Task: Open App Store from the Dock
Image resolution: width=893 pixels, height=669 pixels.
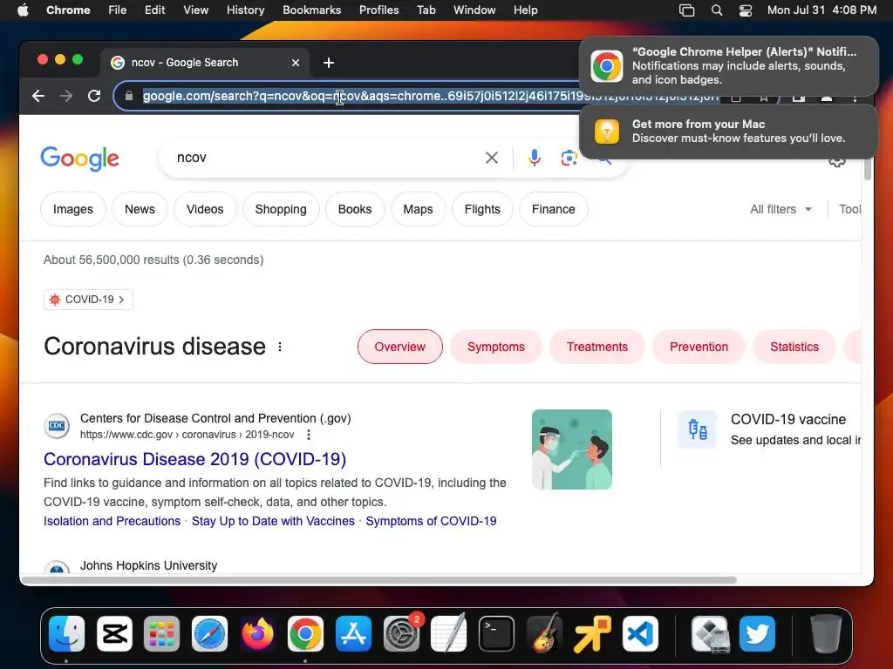Action: coord(353,634)
